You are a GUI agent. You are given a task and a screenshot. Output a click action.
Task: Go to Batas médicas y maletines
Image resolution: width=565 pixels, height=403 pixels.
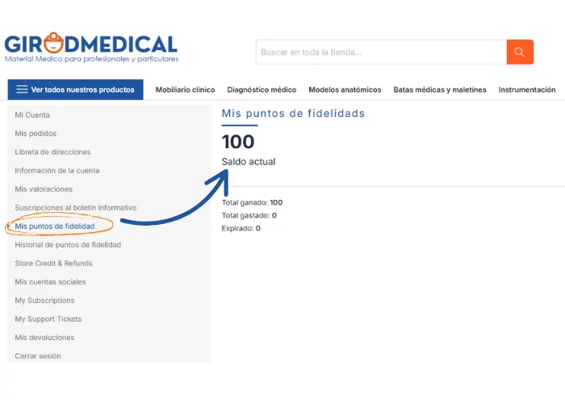click(440, 90)
